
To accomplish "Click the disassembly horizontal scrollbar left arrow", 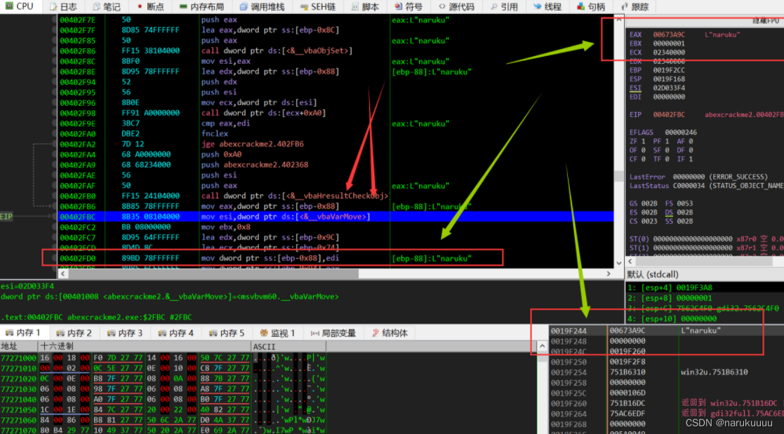I will click(x=62, y=273).
